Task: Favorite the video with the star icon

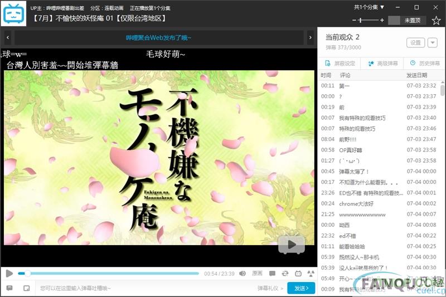Action: 436,21
